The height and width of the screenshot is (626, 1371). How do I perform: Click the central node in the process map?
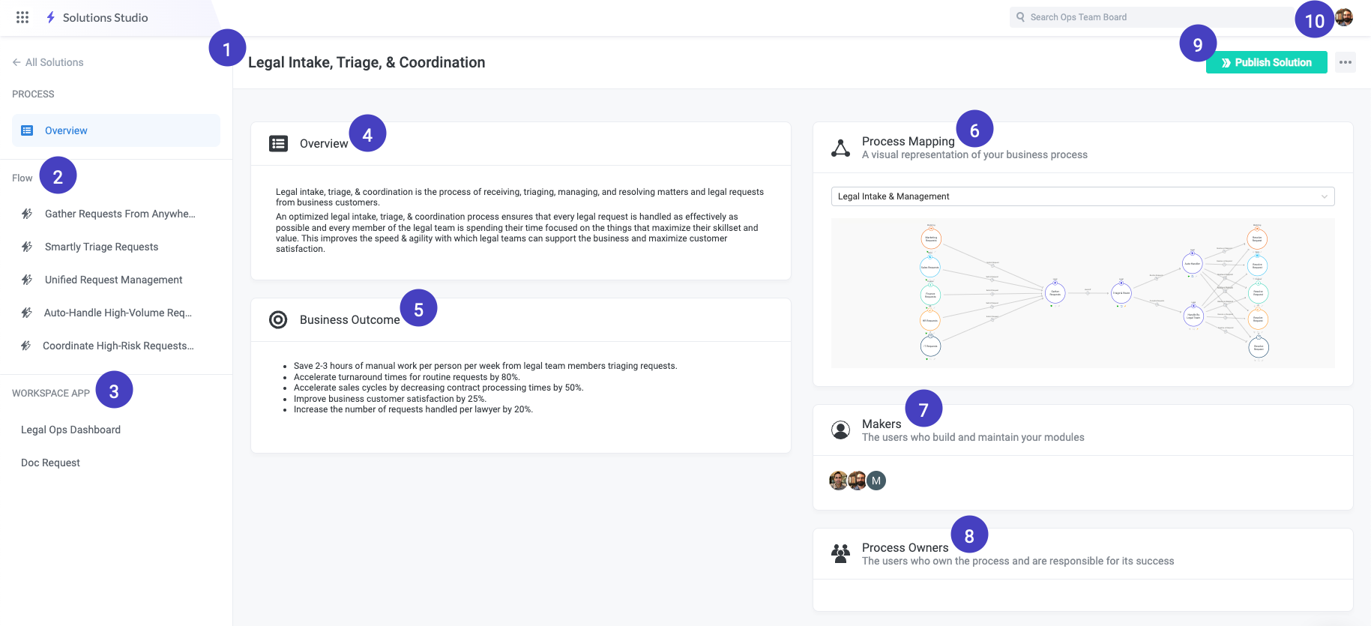tap(1053, 293)
